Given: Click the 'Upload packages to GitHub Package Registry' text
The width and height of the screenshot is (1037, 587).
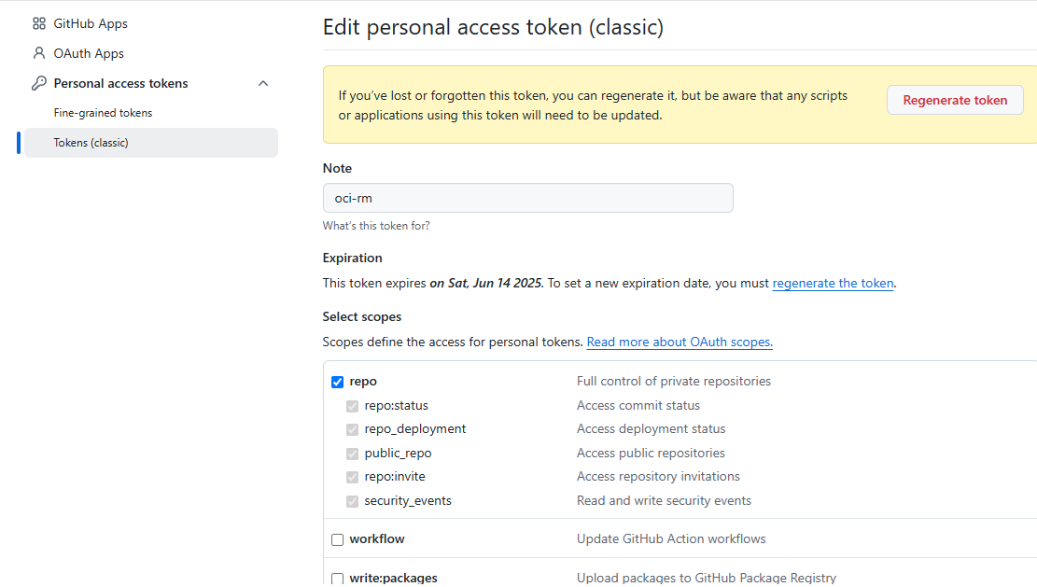Looking at the screenshot, I should click(706, 578).
